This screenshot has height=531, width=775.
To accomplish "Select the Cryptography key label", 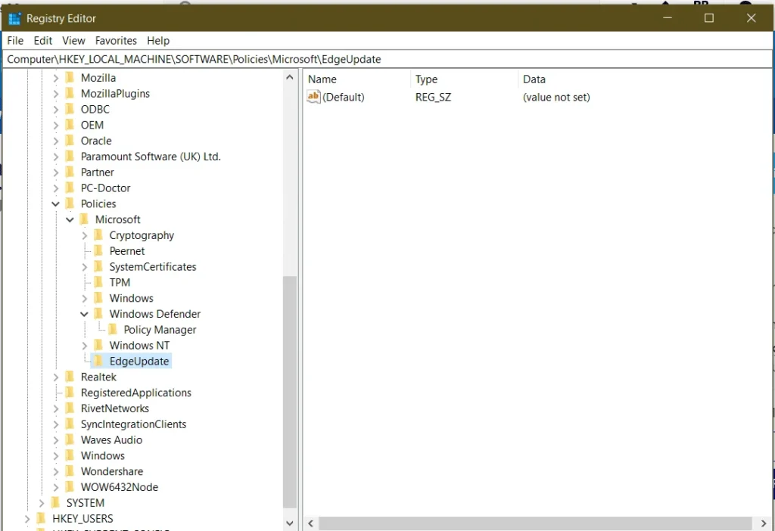I will (142, 235).
